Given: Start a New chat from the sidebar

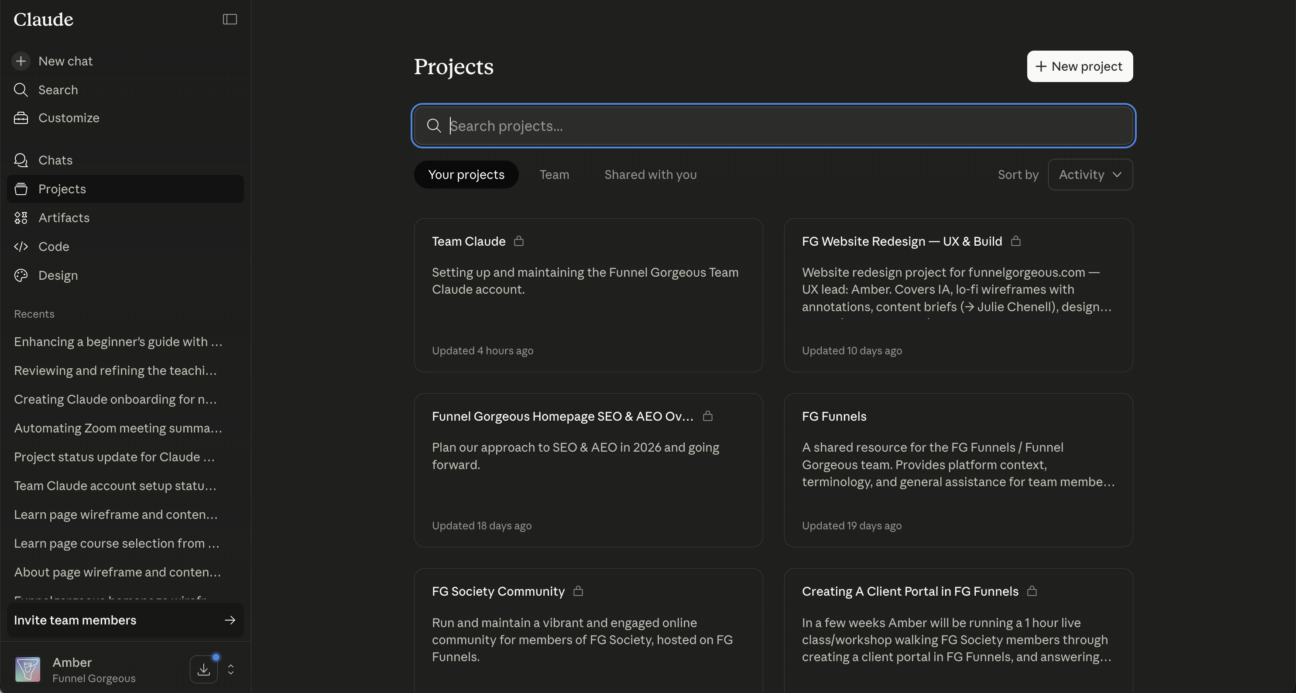Looking at the screenshot, I should pos(65,61).
